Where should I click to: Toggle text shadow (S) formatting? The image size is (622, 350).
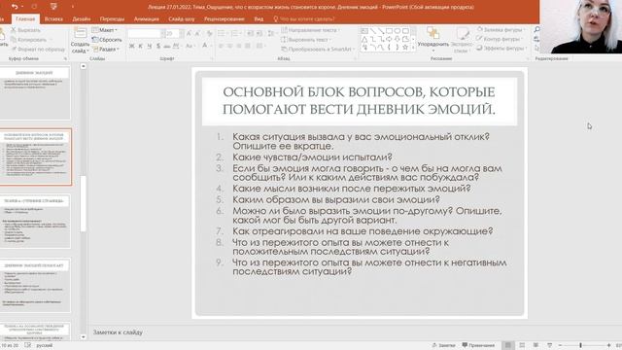pos(158,47)
